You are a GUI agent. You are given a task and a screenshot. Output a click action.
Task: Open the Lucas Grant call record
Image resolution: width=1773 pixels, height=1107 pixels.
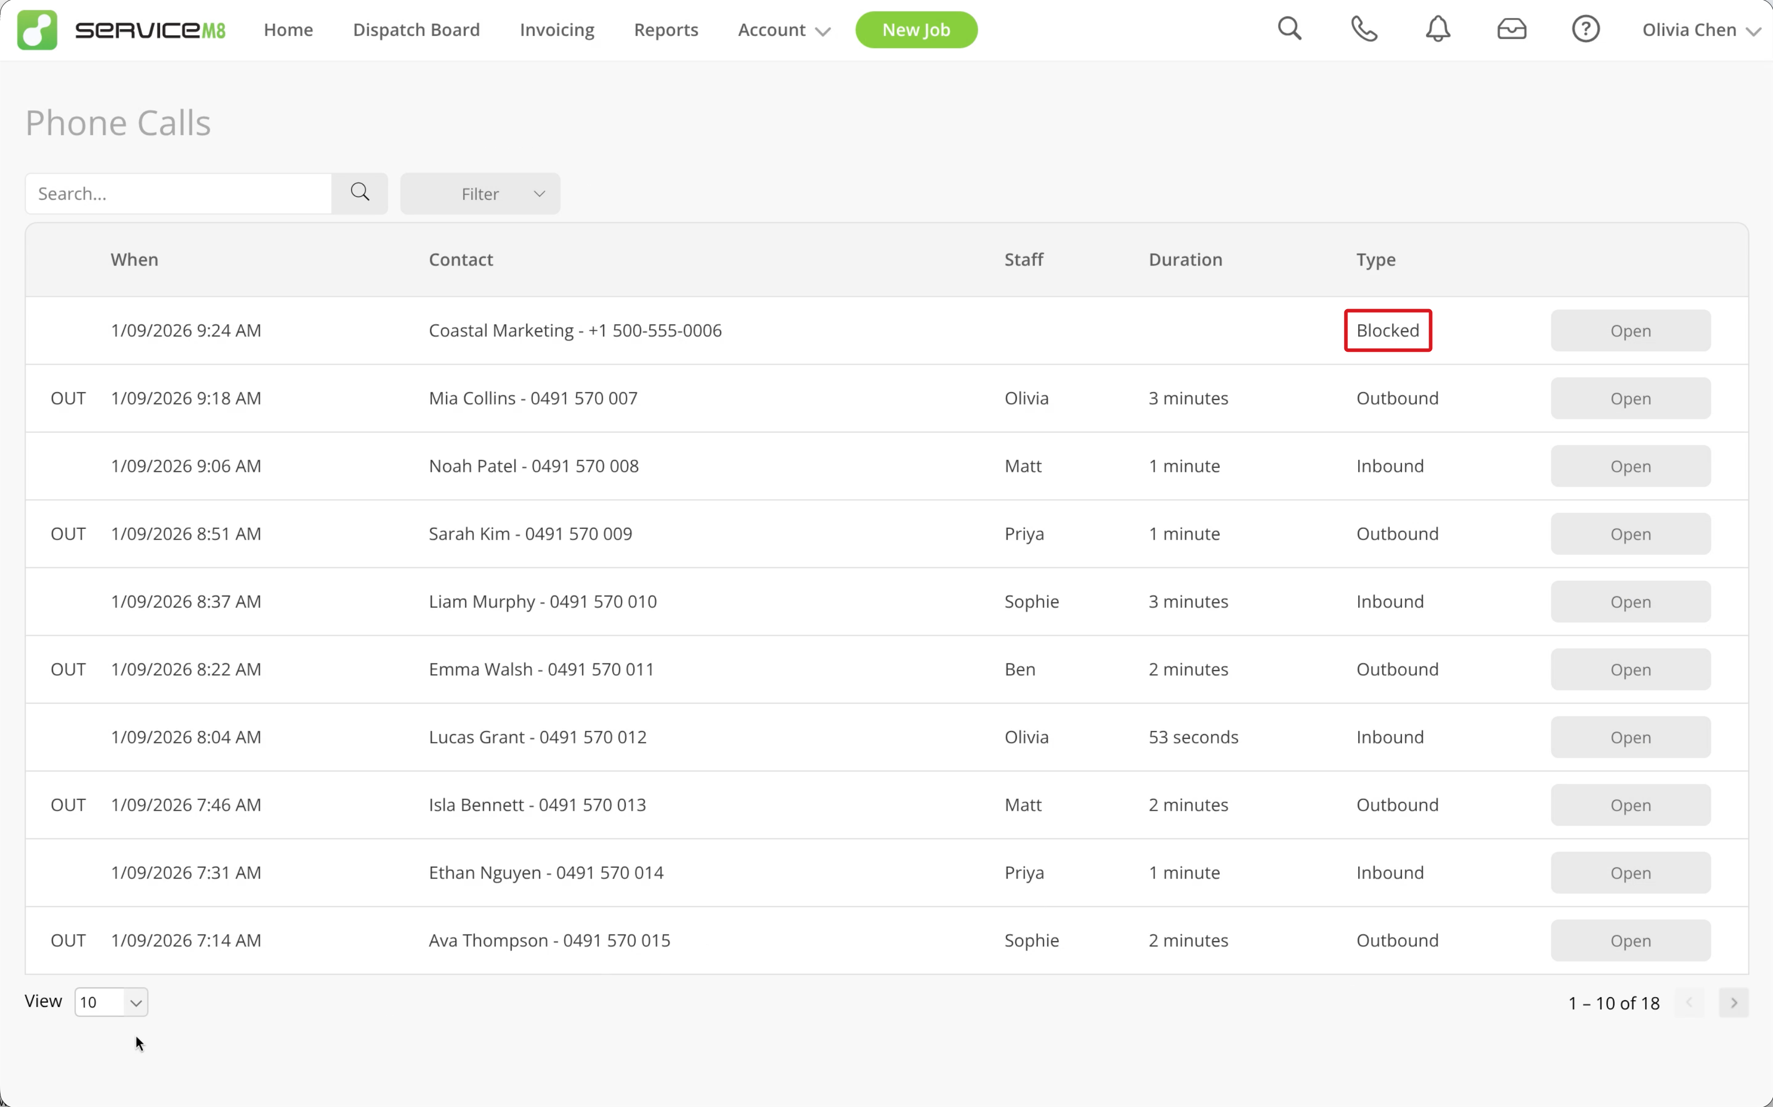point(1630,736)
